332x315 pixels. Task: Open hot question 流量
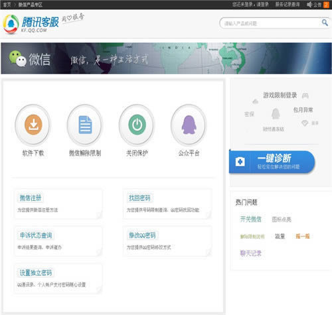(x=280, y=236)
